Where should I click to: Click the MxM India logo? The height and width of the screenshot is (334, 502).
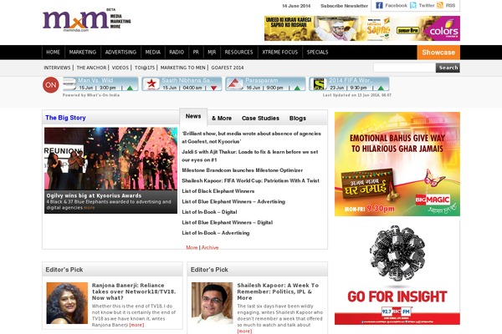(x=87, y=20)
